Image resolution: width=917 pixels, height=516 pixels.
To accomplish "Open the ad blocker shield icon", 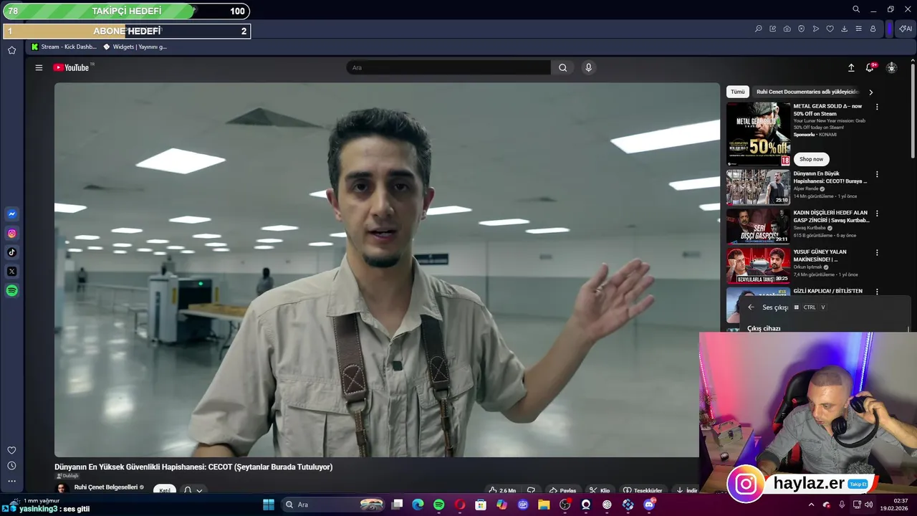I will (802, 29).
